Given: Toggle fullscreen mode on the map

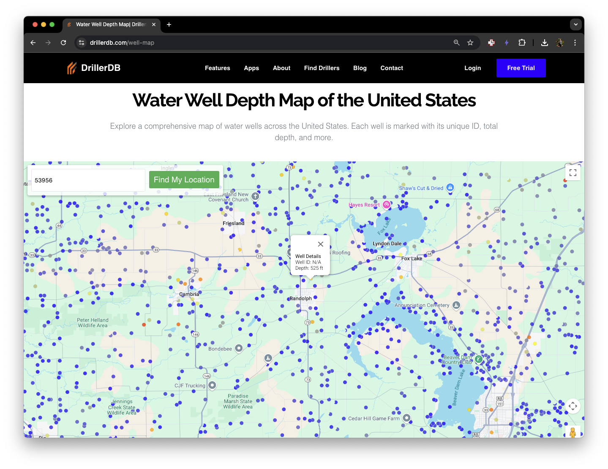Looking at the screenshot, I should 573,172.
